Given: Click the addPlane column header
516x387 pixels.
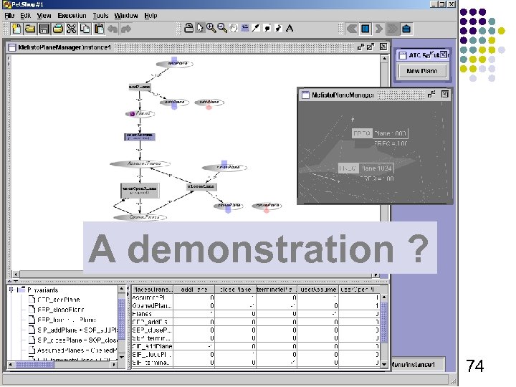Looking at the screenshot, I should point(193,290).
